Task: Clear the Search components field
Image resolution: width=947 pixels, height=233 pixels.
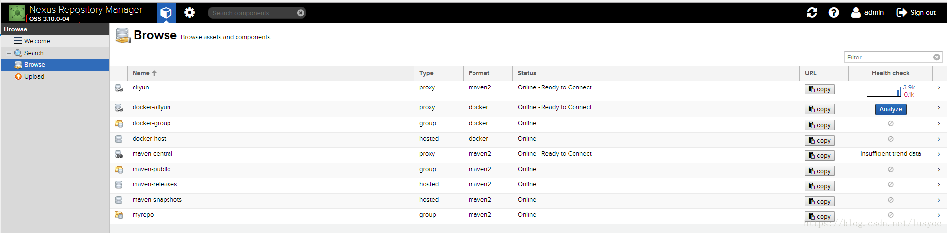Action: point(301,13)
